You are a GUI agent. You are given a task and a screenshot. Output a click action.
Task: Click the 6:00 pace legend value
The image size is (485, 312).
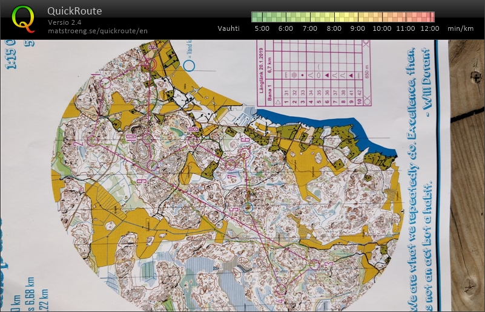[x=286, y=28]
